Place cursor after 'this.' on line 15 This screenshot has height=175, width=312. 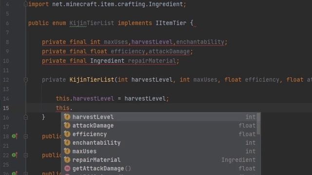[73, 108]
